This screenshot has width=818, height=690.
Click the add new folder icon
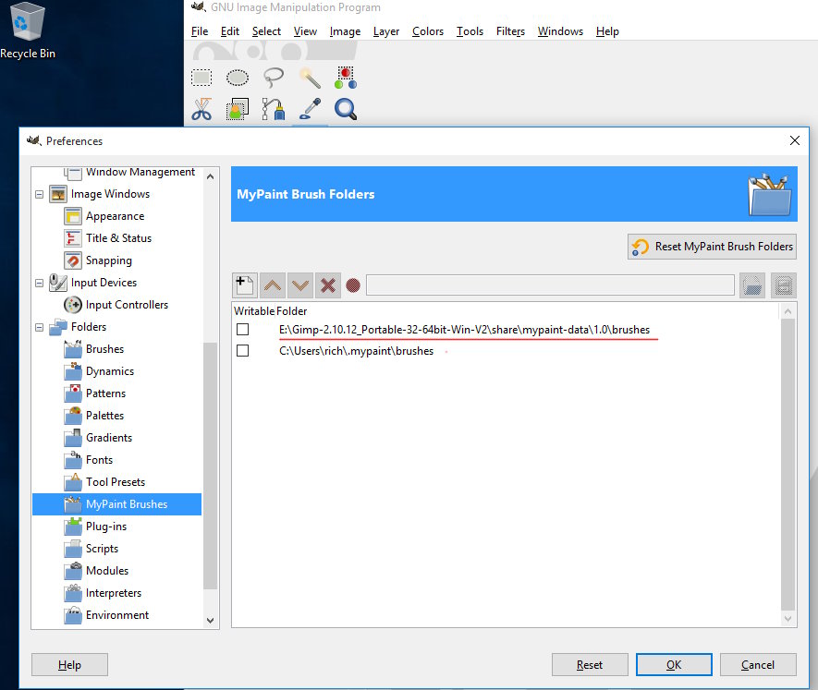244,285
